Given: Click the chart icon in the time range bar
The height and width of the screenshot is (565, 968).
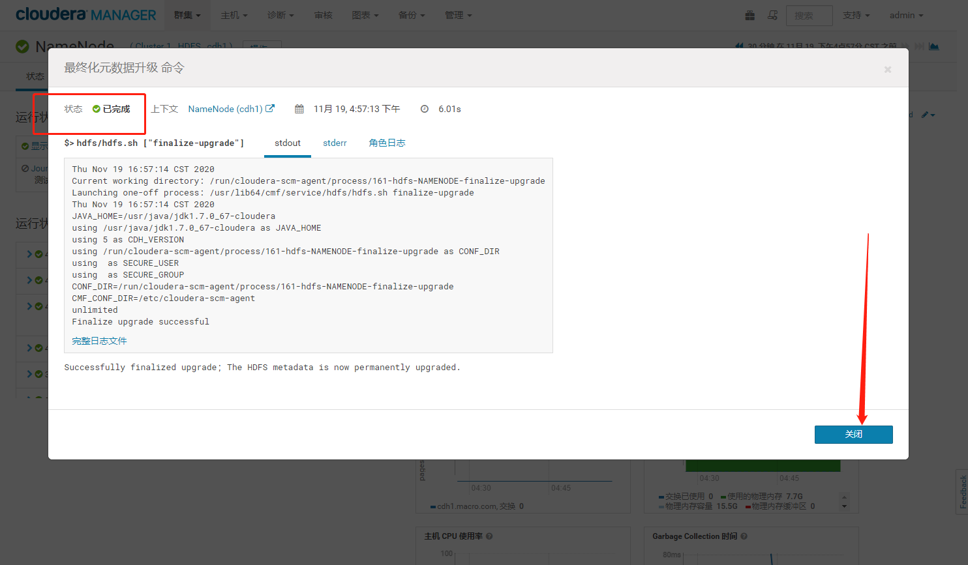Looking at the screenshot, I should pos(934,46).
